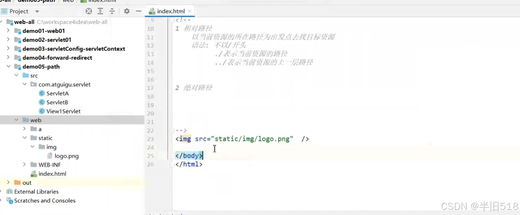Viewport: 520px width, 215px height.
Task: Click the Scratches and Consoles icon
Action: (10, 200)
